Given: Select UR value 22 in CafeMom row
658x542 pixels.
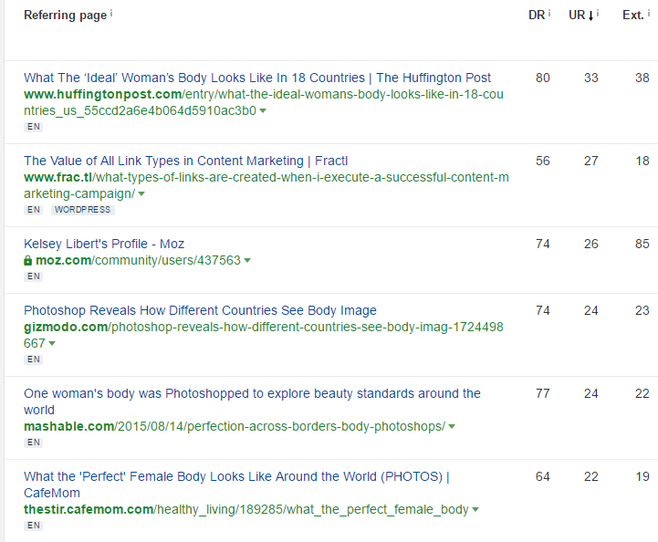Looking at the screenshot, I should pyautogui.click(x=590, y=476).
